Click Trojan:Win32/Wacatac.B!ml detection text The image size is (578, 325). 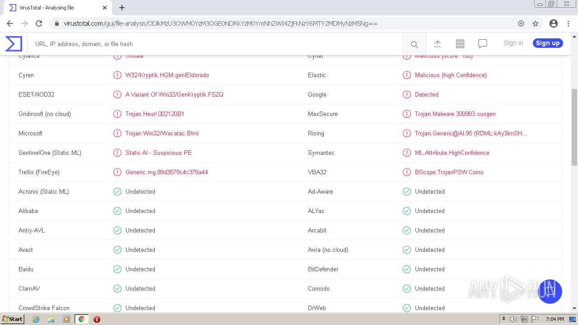162,134
